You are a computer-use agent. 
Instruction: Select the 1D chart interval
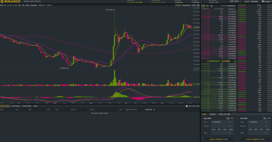click(x=16, y=5)
